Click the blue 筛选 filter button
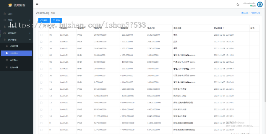 tap(56, 20)
